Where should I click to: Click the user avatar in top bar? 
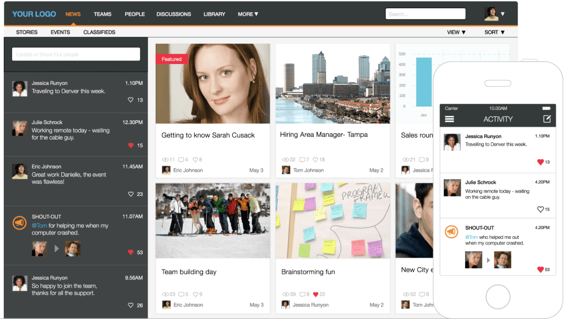coord(491,14)
